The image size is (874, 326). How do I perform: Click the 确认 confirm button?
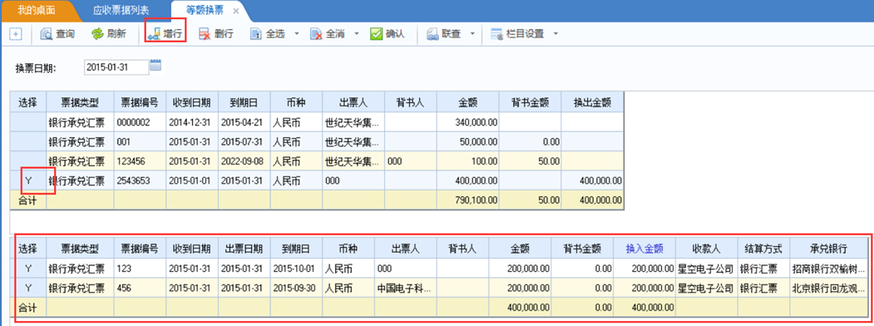(x=388, y=34)
